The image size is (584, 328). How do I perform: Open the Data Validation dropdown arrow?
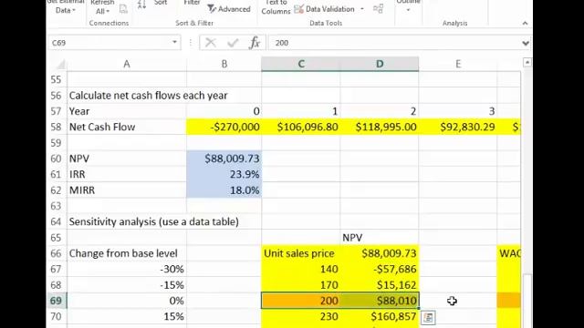pos(362,8)
